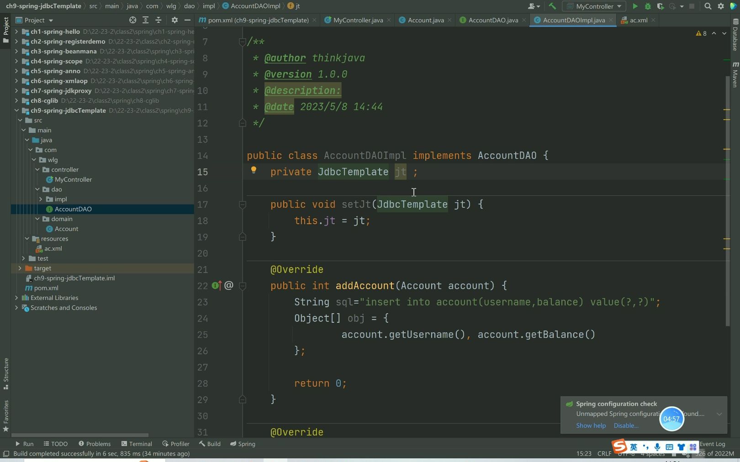Stop the running process button
Screen dimensions: 740x462
pyautogui.click(x=692, y=6)
